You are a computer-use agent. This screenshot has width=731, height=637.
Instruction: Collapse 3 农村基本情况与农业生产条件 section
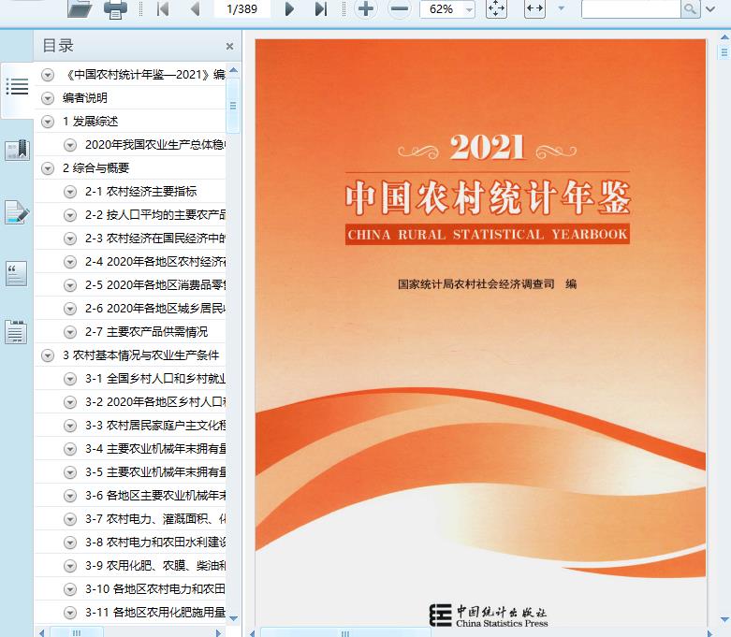[48, 355]
